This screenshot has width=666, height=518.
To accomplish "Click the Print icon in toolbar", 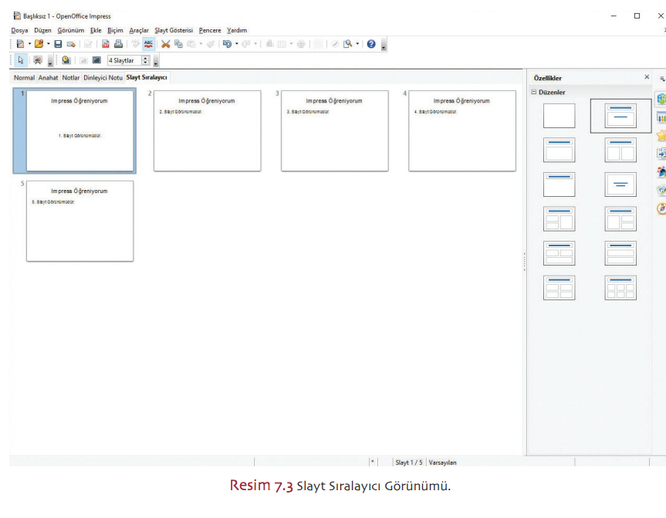I will [x=118, y=45].
